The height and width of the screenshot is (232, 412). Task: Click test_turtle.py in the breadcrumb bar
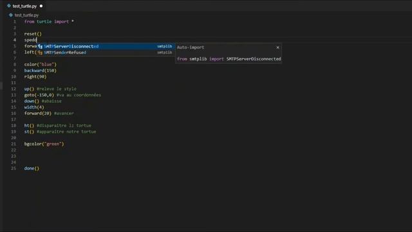pyautogui.click(x=26, y=15)
